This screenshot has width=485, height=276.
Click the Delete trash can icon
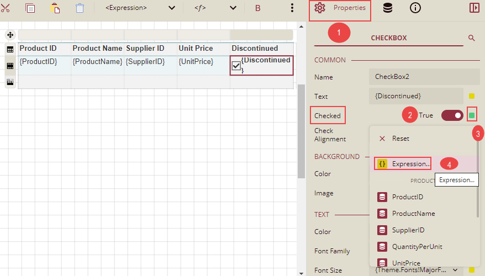pos(80,8)
